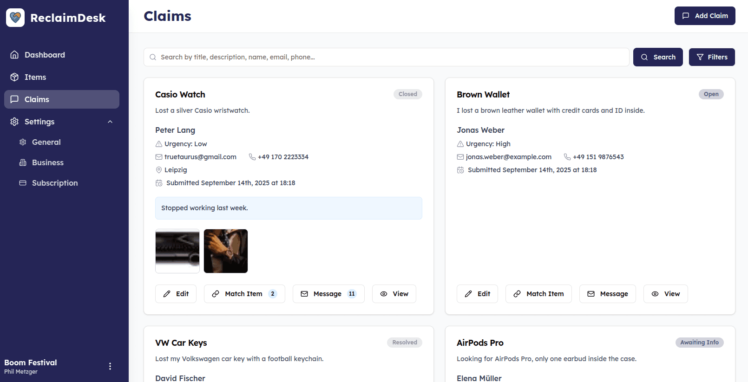This screenshot has width=748, height=382.
Task: Click the Add Claim button
Action: pyautogui.click(x=705, y=16)
